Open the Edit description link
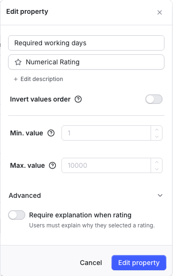The width and height of the screenshot is (173, 276). [x=42, y=79]
